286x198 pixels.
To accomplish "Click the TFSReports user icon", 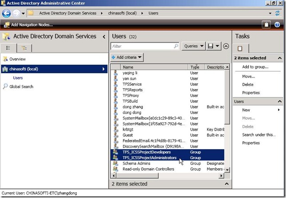I will 115,89.
